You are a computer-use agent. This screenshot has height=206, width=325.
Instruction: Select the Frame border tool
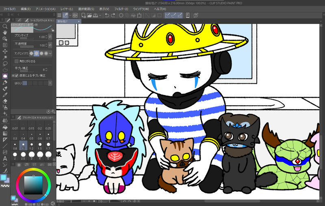click(5, 152)
